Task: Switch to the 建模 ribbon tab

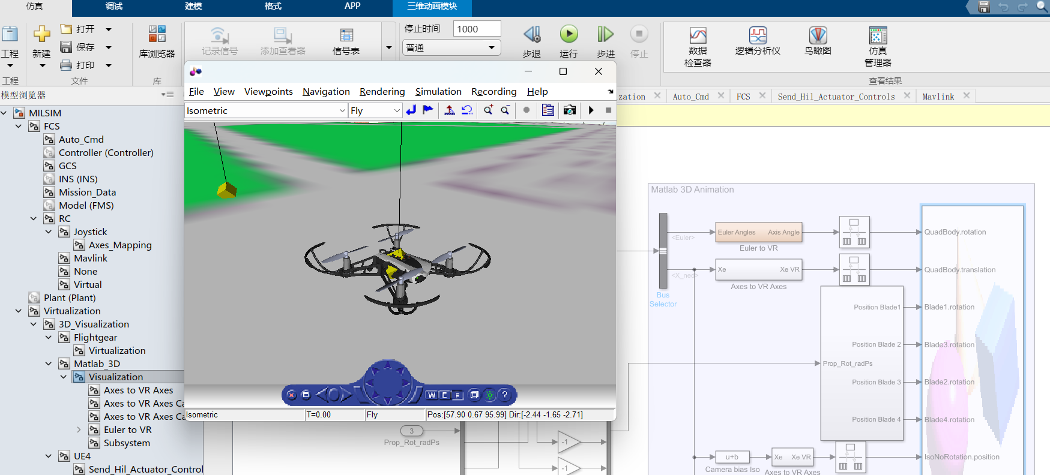Action: (x=193, y=6)
